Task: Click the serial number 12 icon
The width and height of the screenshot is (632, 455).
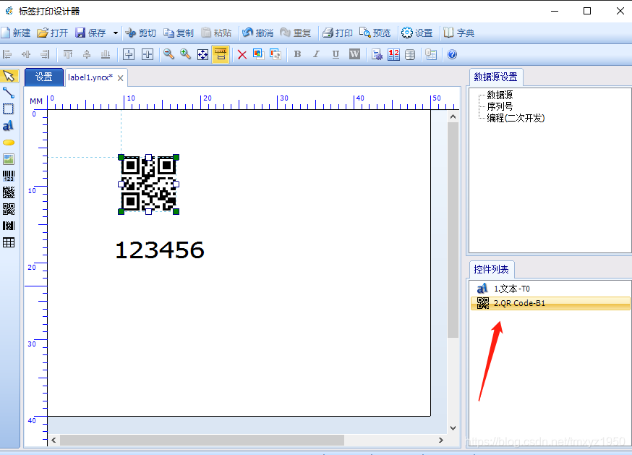Action: point(393,54)
